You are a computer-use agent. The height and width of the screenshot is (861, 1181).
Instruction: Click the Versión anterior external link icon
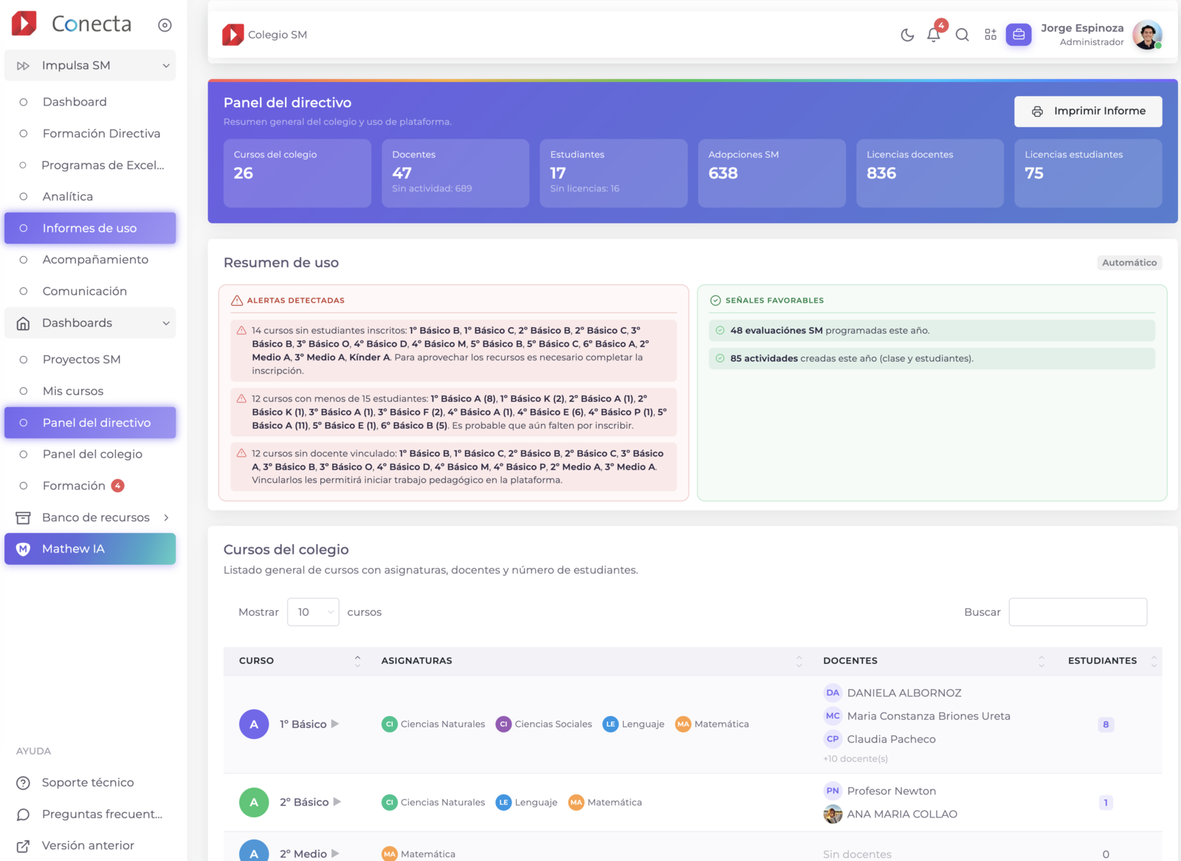click(24, 846)
